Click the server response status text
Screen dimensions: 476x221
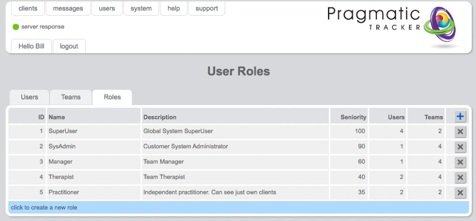(x=42, y=27)
